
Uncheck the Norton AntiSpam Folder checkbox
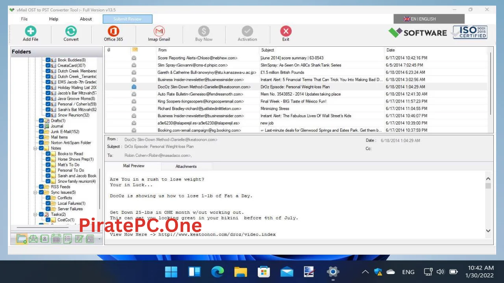[41, 143]
